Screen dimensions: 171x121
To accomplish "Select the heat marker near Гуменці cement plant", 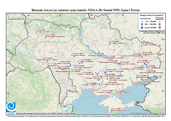I will 47,61.
